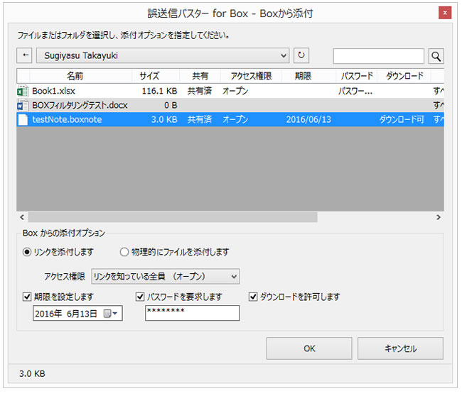The height and width of the screenshot is (396, 462).
Task: Toggle 期限を設定します checkbox
Action: [27, 297]
